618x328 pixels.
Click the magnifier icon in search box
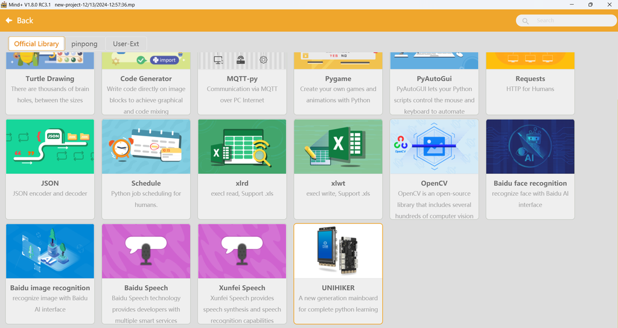point(526,21)
